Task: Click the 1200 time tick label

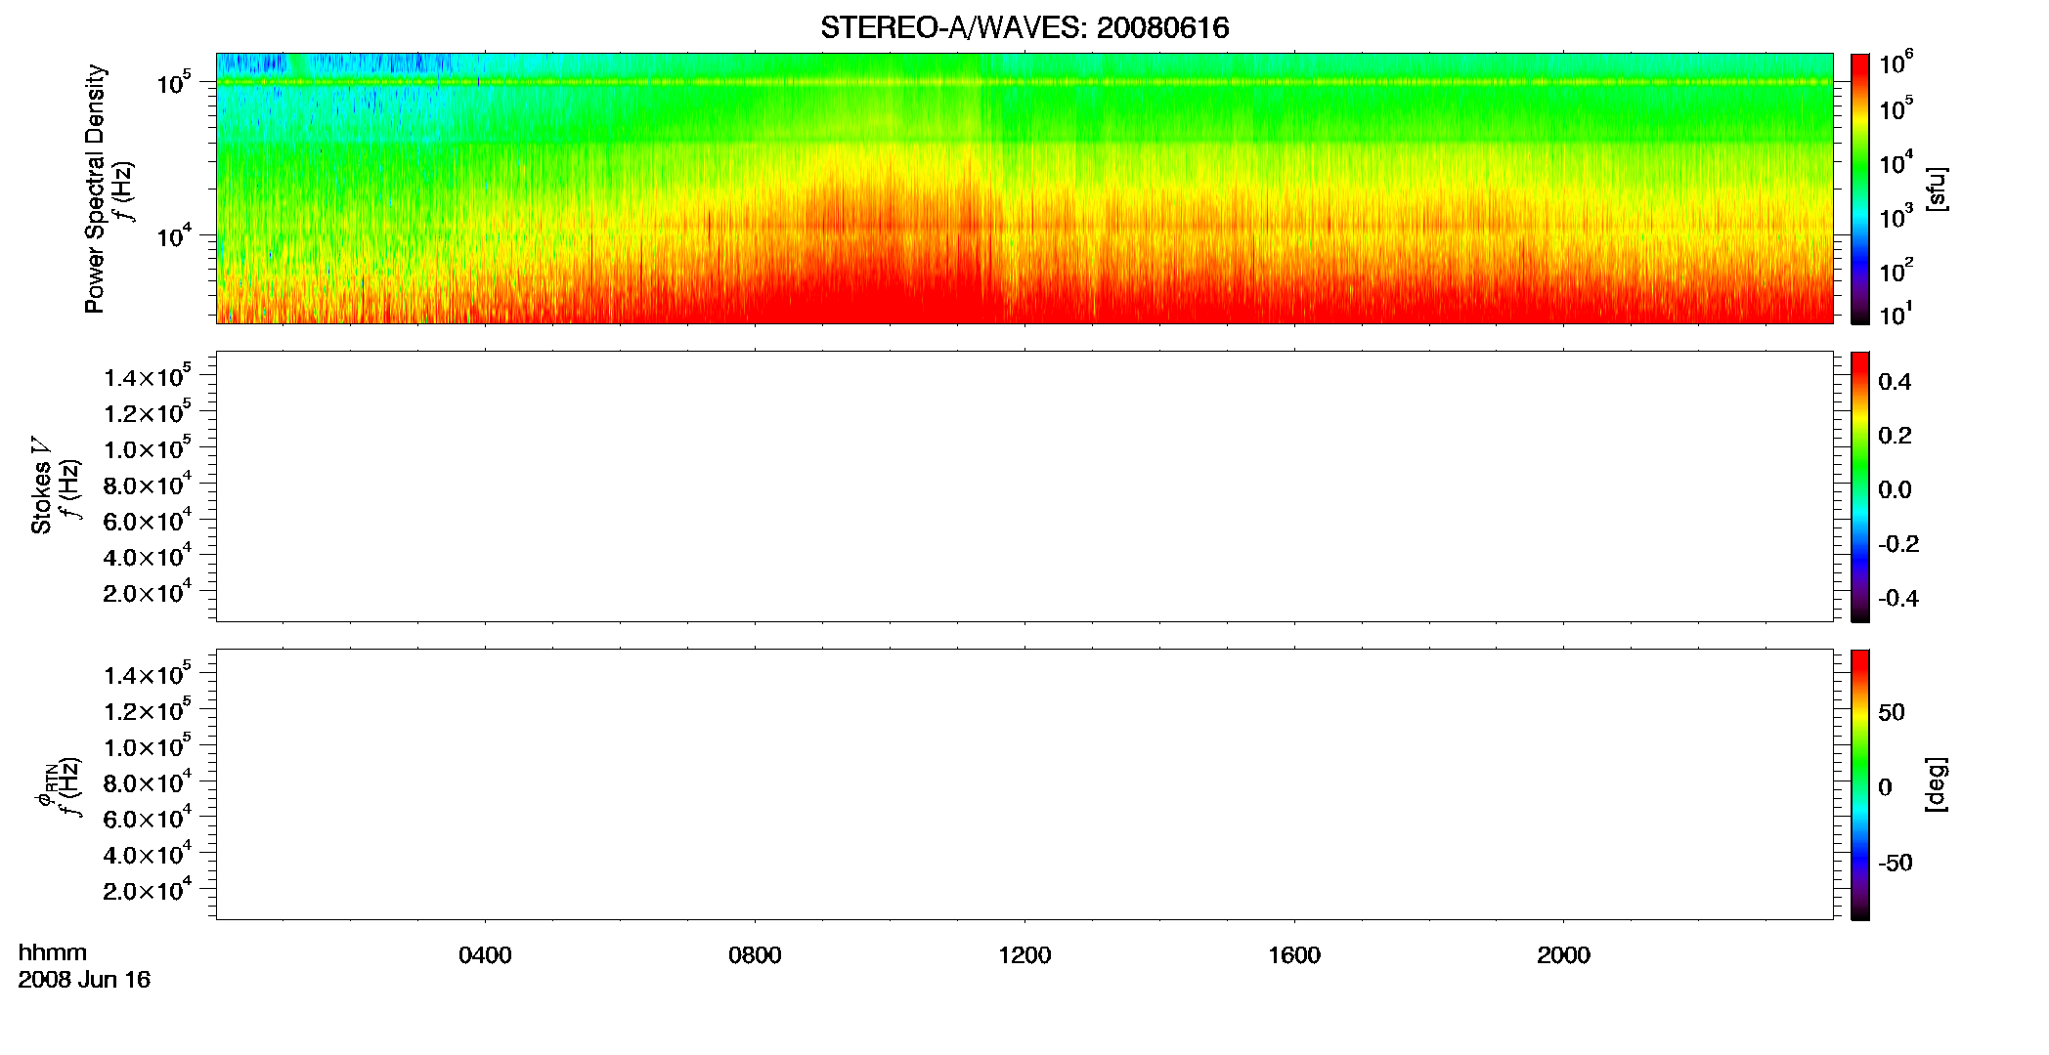Action: pyautogui.click(x=1024, y=955)
